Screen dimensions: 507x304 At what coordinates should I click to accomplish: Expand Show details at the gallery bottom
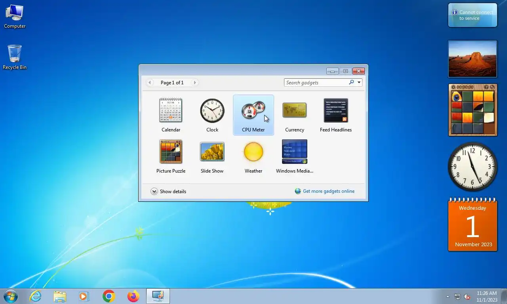click(168, 191)
